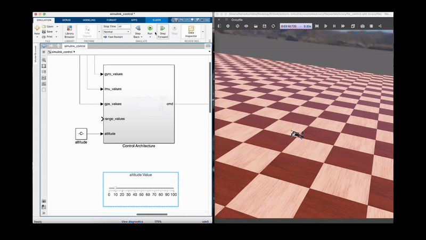Click the area box icon in palette
This screenshot has height=240, width=426.
pos(44,90)
